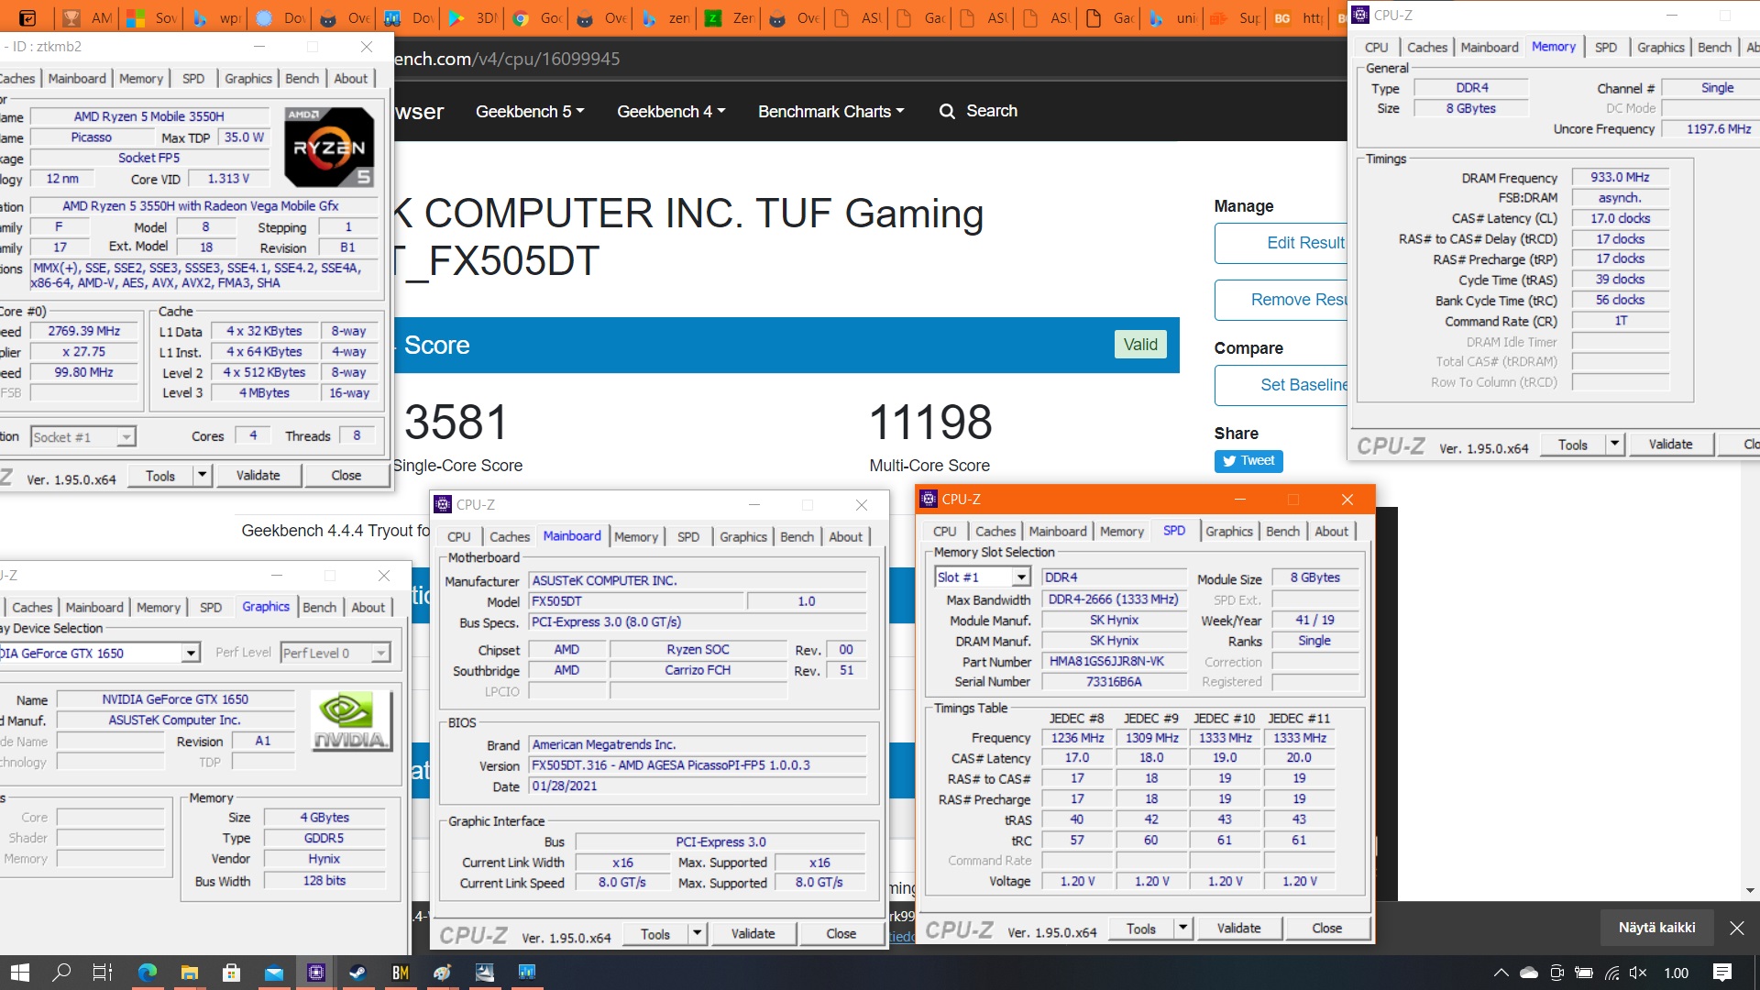Open Paint palette icon on taskbar
Viewport: 1760px width, 990px height.
[x=443, y=973]
